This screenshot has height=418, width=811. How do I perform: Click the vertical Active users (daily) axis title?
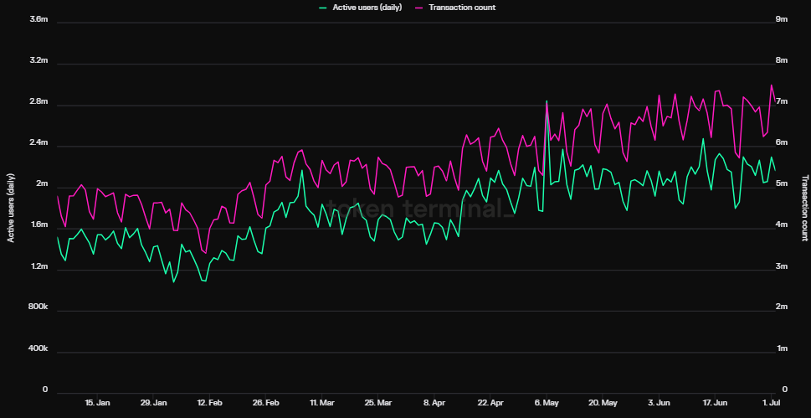pyautogui.click(x=10, y=208)
